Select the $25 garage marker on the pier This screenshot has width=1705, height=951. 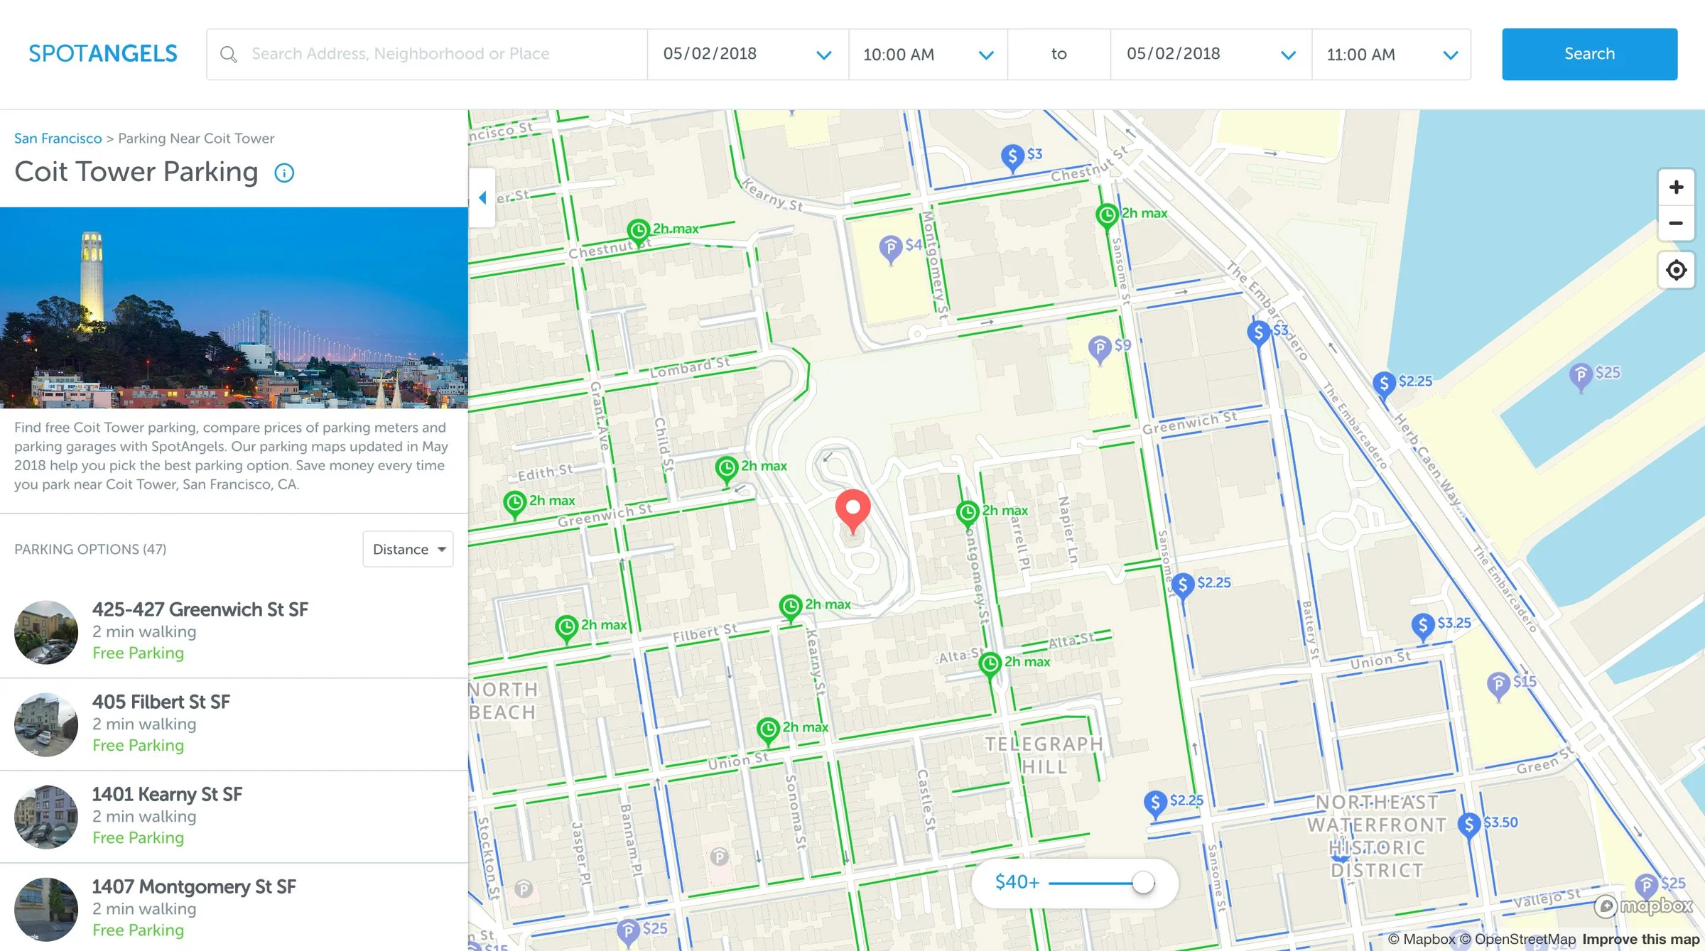(1580, 376)
